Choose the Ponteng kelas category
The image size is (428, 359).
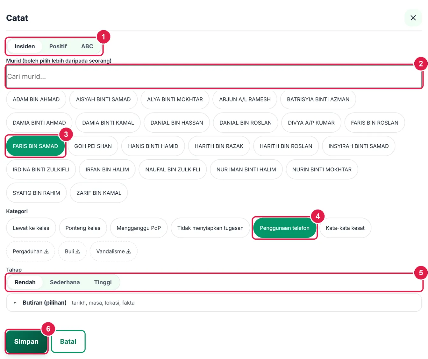(83, 228)
